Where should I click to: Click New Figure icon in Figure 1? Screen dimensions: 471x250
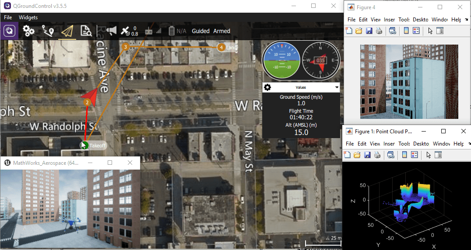[347, 155]
